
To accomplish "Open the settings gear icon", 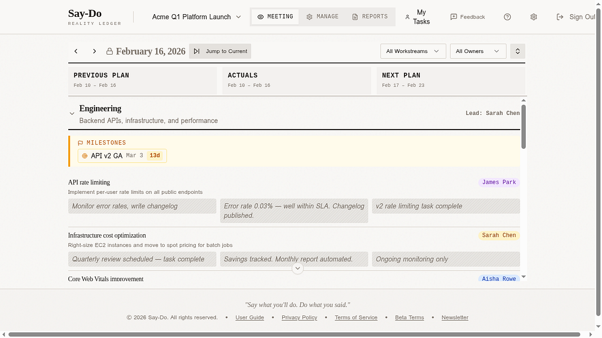I will point(533,17).
